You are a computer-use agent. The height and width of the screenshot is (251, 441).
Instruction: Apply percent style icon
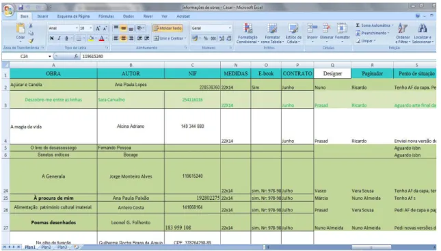(206, 38)
